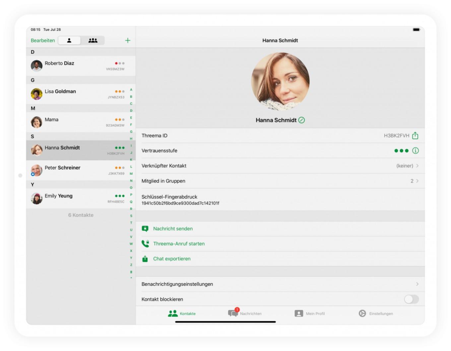Tap Emily Yeung avatar
The width and height of the screenshot is (451, 351).
click(x=36, y=198)
